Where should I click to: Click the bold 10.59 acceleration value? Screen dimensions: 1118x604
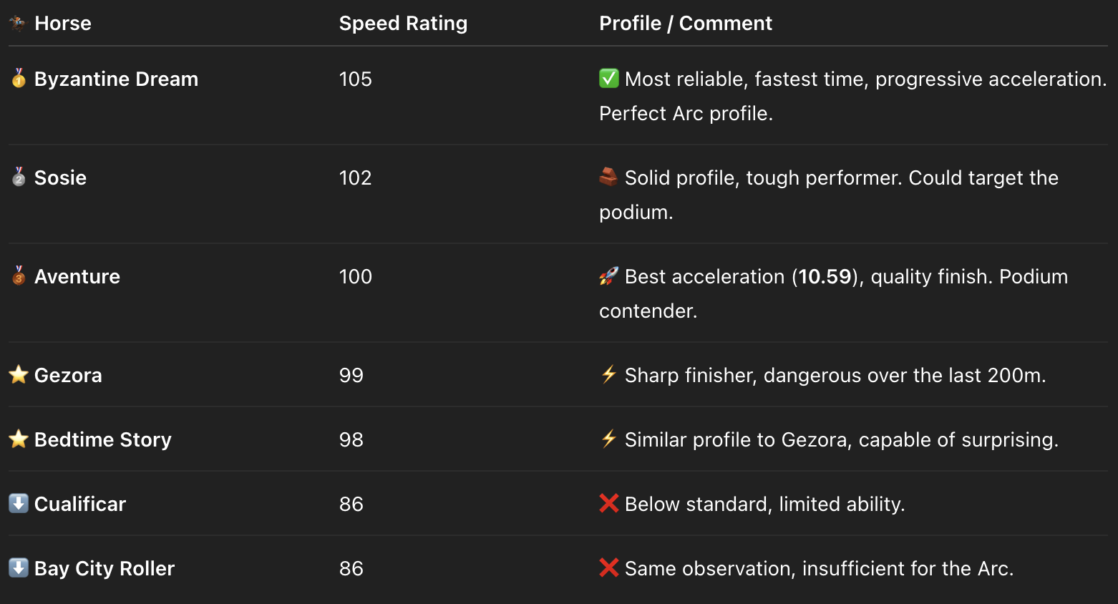(x=825, y=276)
